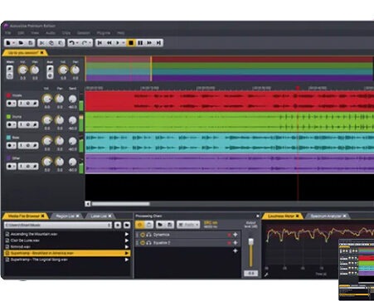Click the Paste icon in toolbar
Screen dimensions: 374x301
point(61,43)
